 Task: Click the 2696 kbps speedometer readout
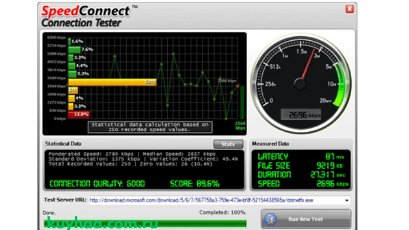(x=300, y=114)
